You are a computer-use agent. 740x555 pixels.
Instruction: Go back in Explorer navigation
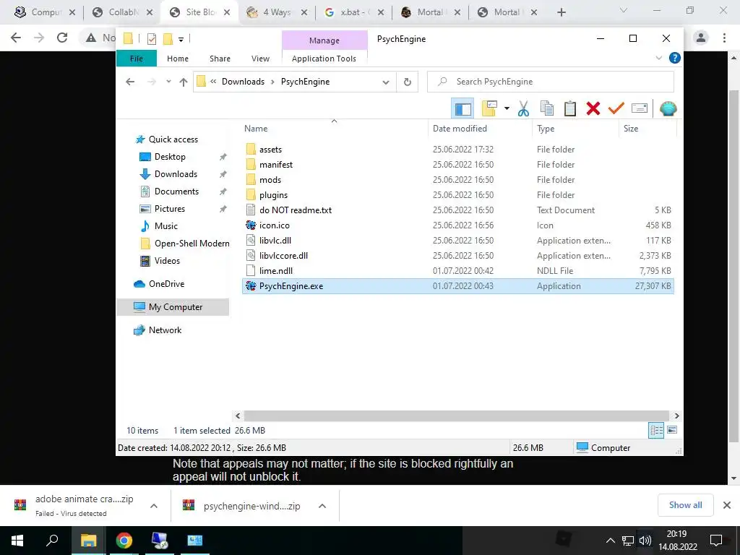point(130,82)
